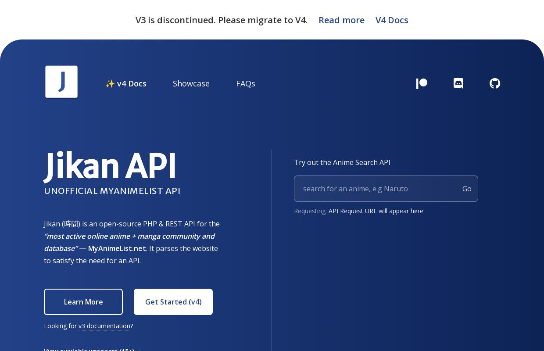Screen dimensions: 544x351
Task: Click the Jikan J logo
Action: point(61,82)
